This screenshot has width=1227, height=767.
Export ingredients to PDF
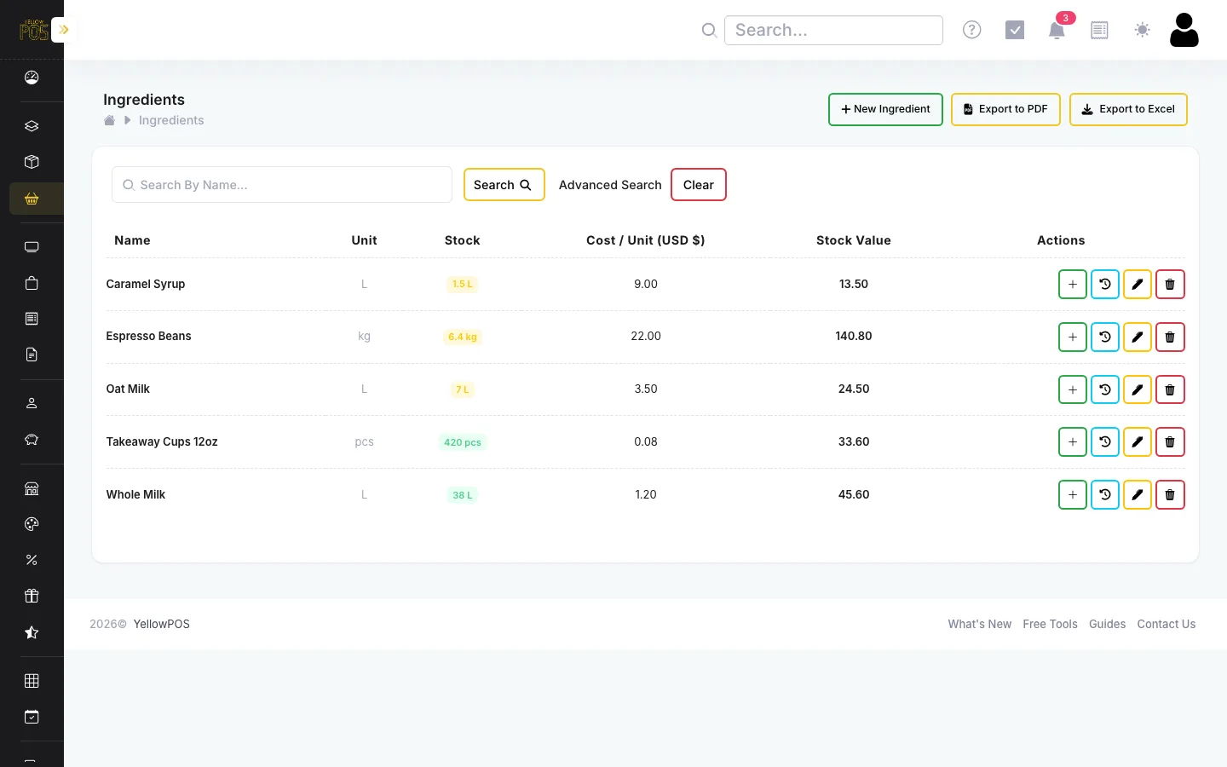click(1005, 109)
